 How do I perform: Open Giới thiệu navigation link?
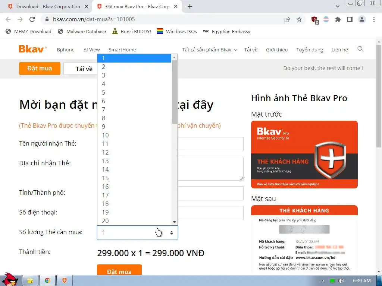[277, 50]
